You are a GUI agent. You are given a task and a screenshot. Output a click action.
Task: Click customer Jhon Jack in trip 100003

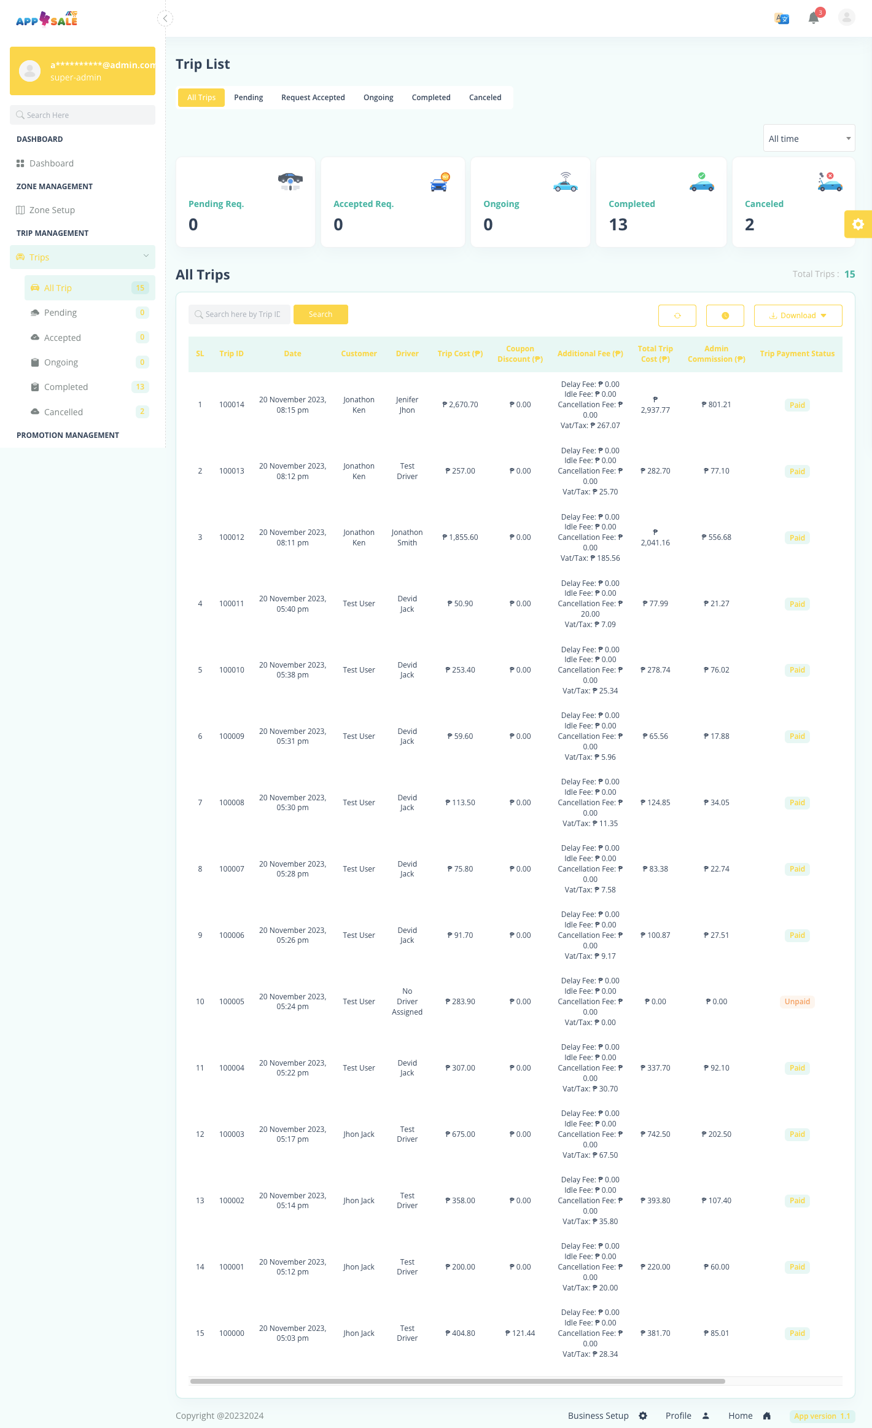click(x=359, y=1134)
